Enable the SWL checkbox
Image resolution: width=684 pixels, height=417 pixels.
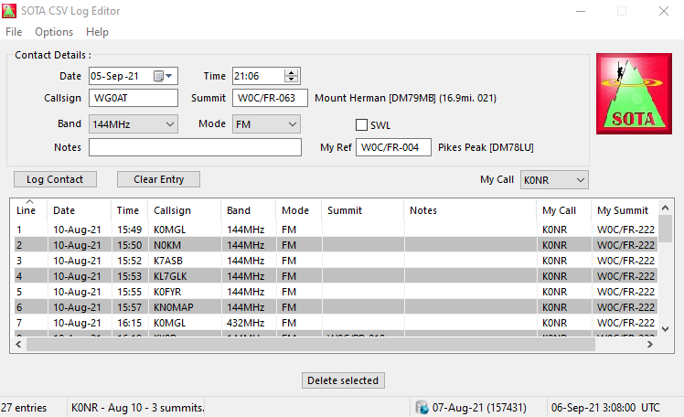[362, 125]
